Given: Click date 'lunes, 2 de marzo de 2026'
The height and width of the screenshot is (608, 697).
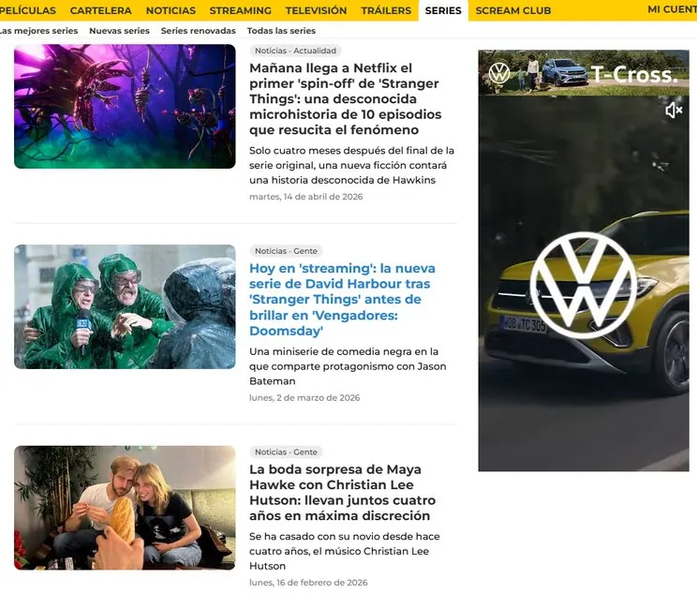Looking at the screenshot, I should coord(304,398).
